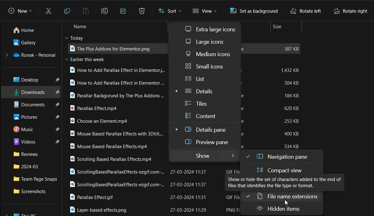This screenshot has height=216, width=374.
Task: Toggle File name extensions option
Action: pos(292,196)
